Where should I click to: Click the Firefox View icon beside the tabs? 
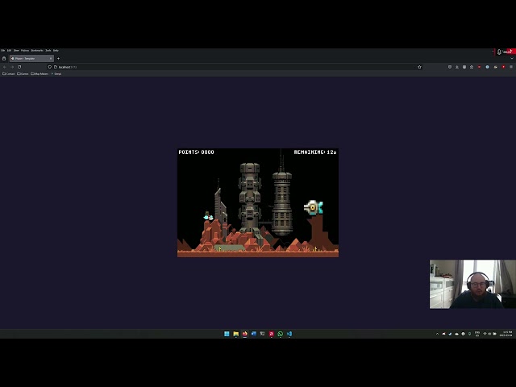click(x=4, y=58)
